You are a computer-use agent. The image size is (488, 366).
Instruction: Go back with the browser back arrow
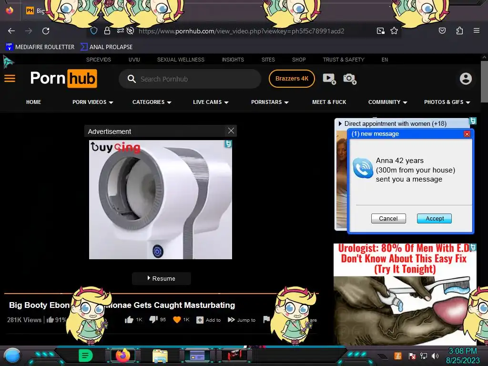pyautogui.click(x=11, y=31)
